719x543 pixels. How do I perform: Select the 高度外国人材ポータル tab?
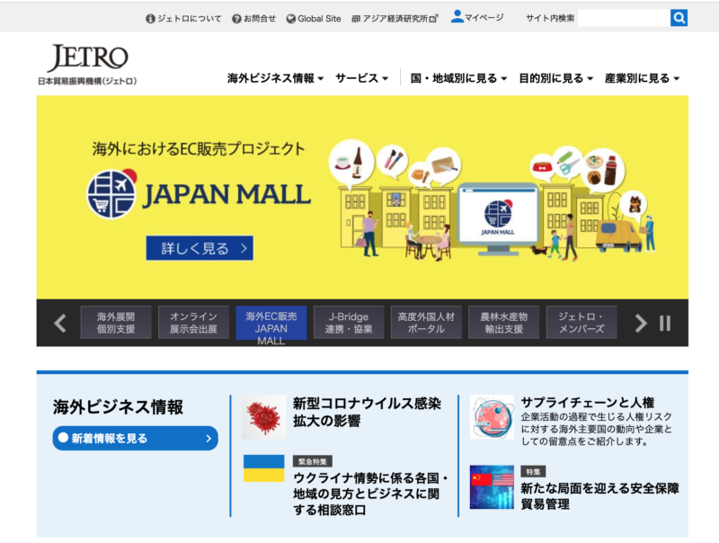426,323
